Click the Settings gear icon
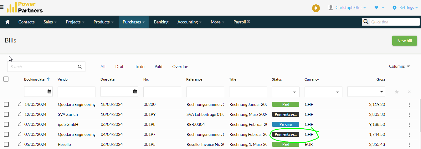The image size is (421, 149). coord(394,7)
